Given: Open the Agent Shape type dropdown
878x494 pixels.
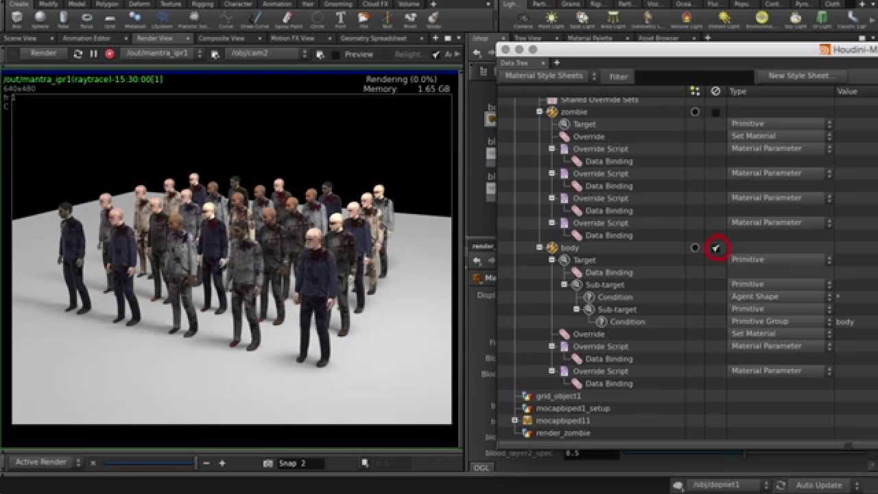Looking at the screenshot, I should point(781,297).
